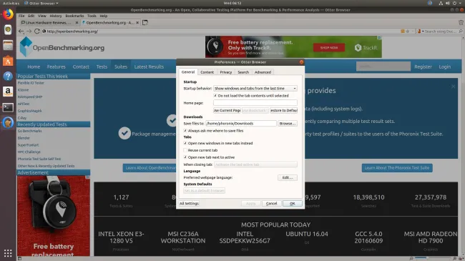
Task: Click the Save files to path field
Action: coord(241,124)
